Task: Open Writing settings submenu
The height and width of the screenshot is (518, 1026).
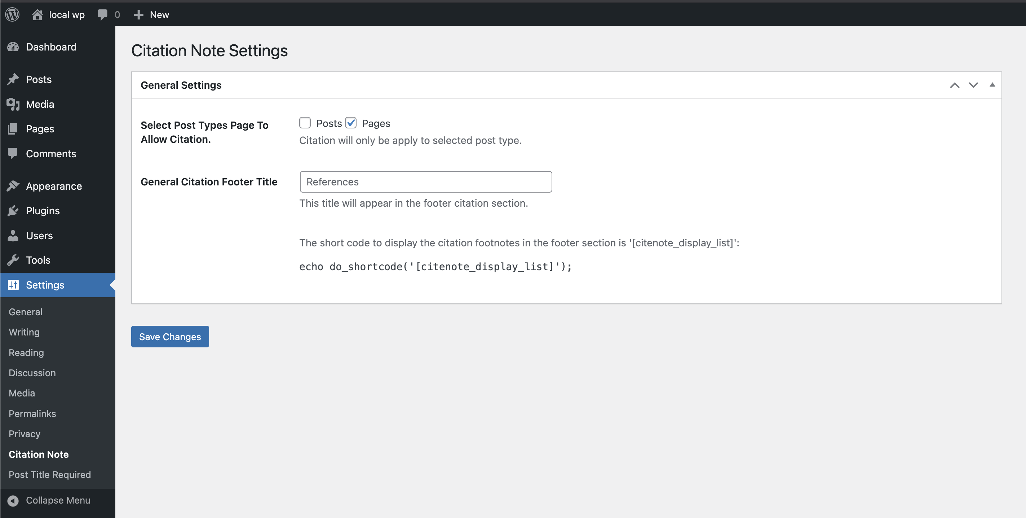Action: (24, 332)
